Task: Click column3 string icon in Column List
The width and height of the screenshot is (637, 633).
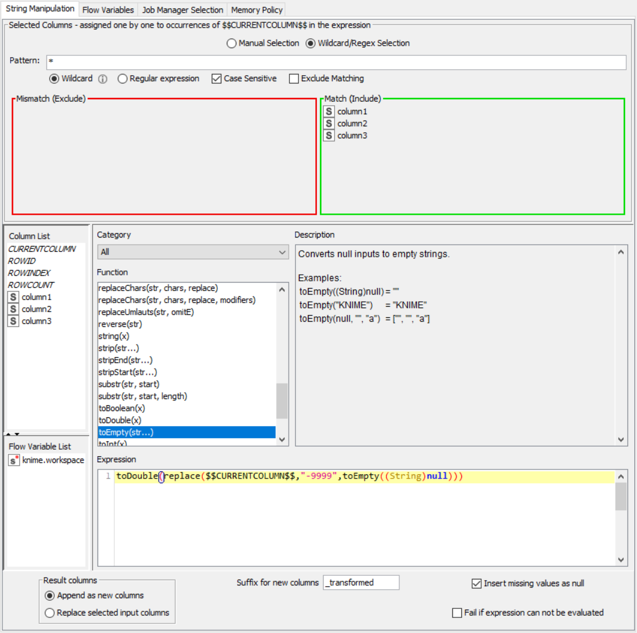Action: [x=13, y=321]
